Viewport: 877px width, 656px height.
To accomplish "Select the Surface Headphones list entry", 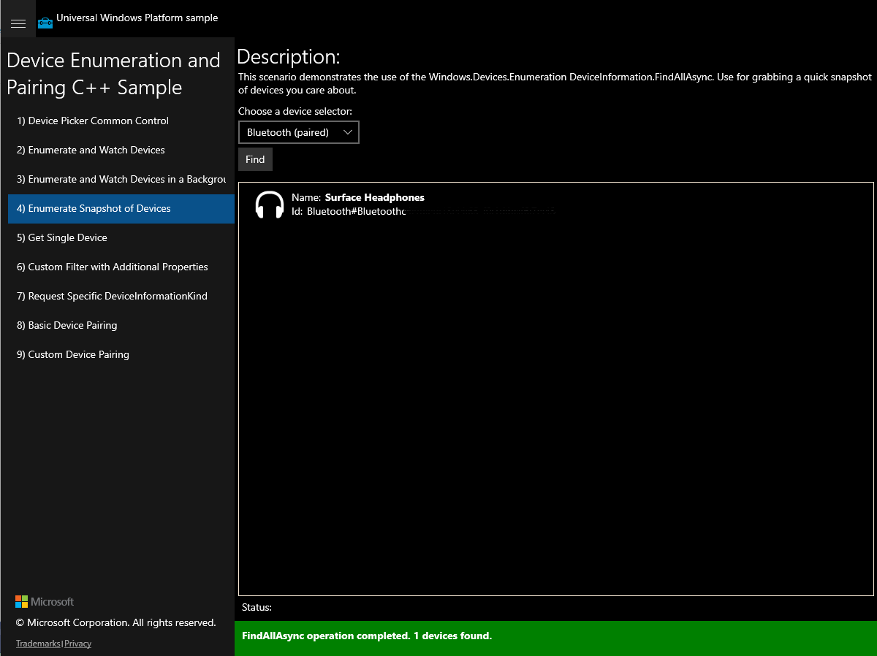I will 556,205.
